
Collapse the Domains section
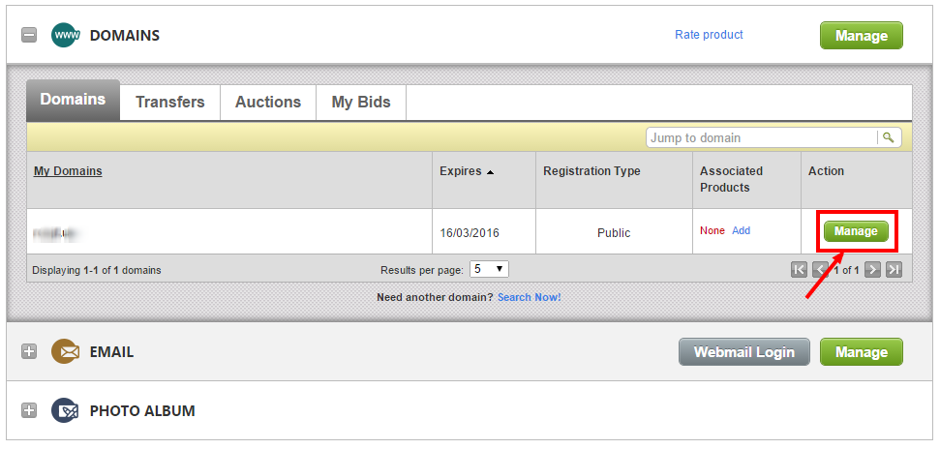29,36
